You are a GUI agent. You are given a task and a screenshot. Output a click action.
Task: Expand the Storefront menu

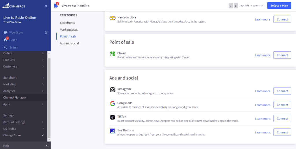(x=43, y=77)
